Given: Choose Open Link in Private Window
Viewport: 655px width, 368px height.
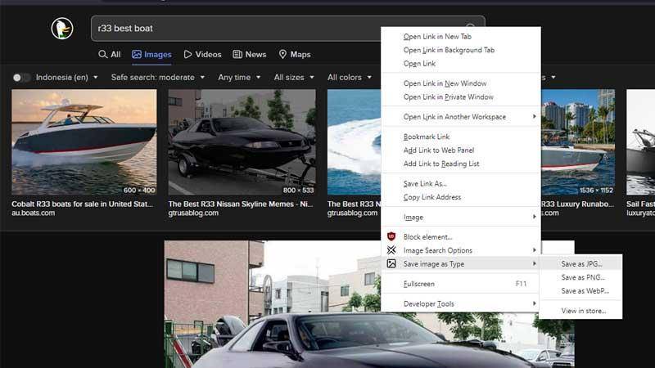Looking at the screenshot, I should [461, 96].
